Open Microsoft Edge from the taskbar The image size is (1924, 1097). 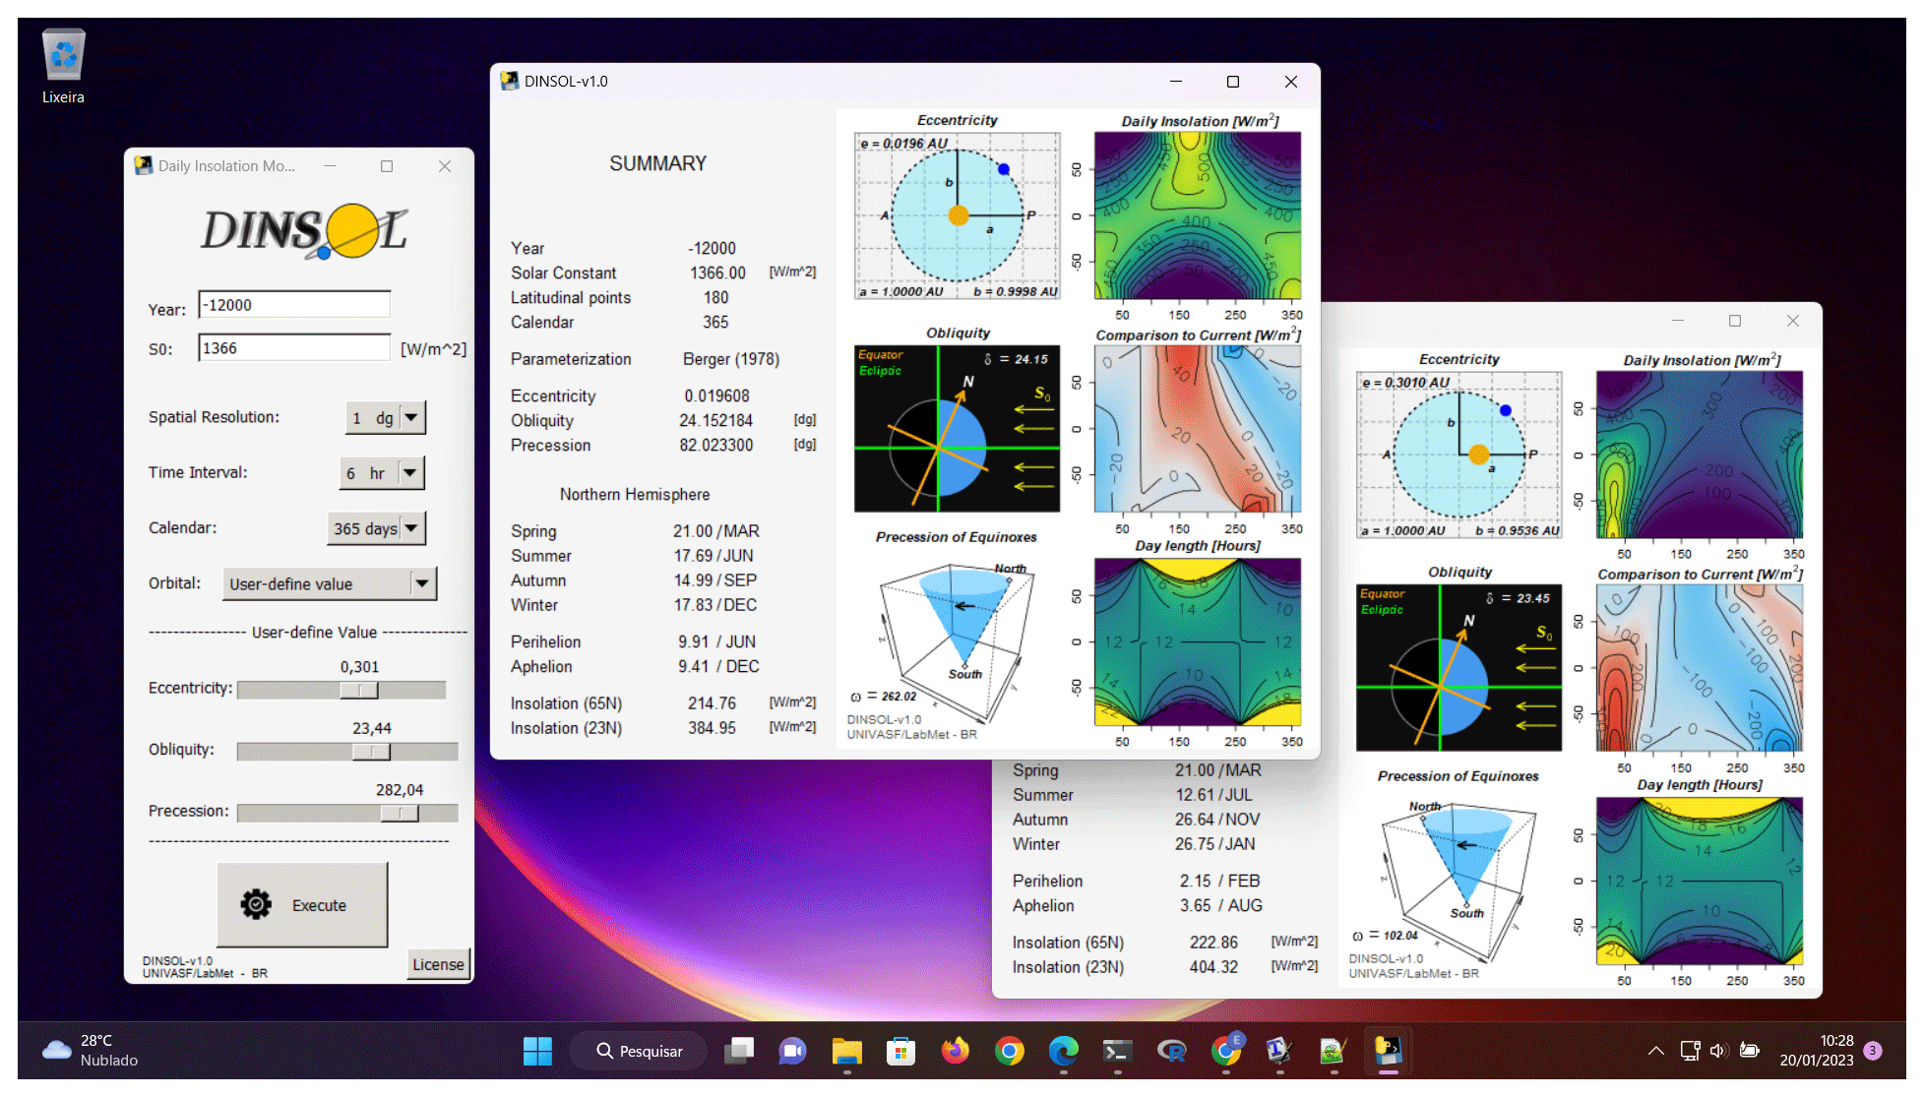(x=1063, y=1052)
